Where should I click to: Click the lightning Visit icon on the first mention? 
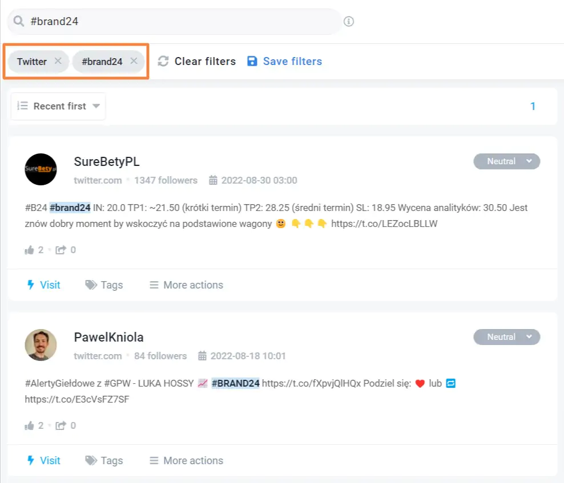pos(31,285)
